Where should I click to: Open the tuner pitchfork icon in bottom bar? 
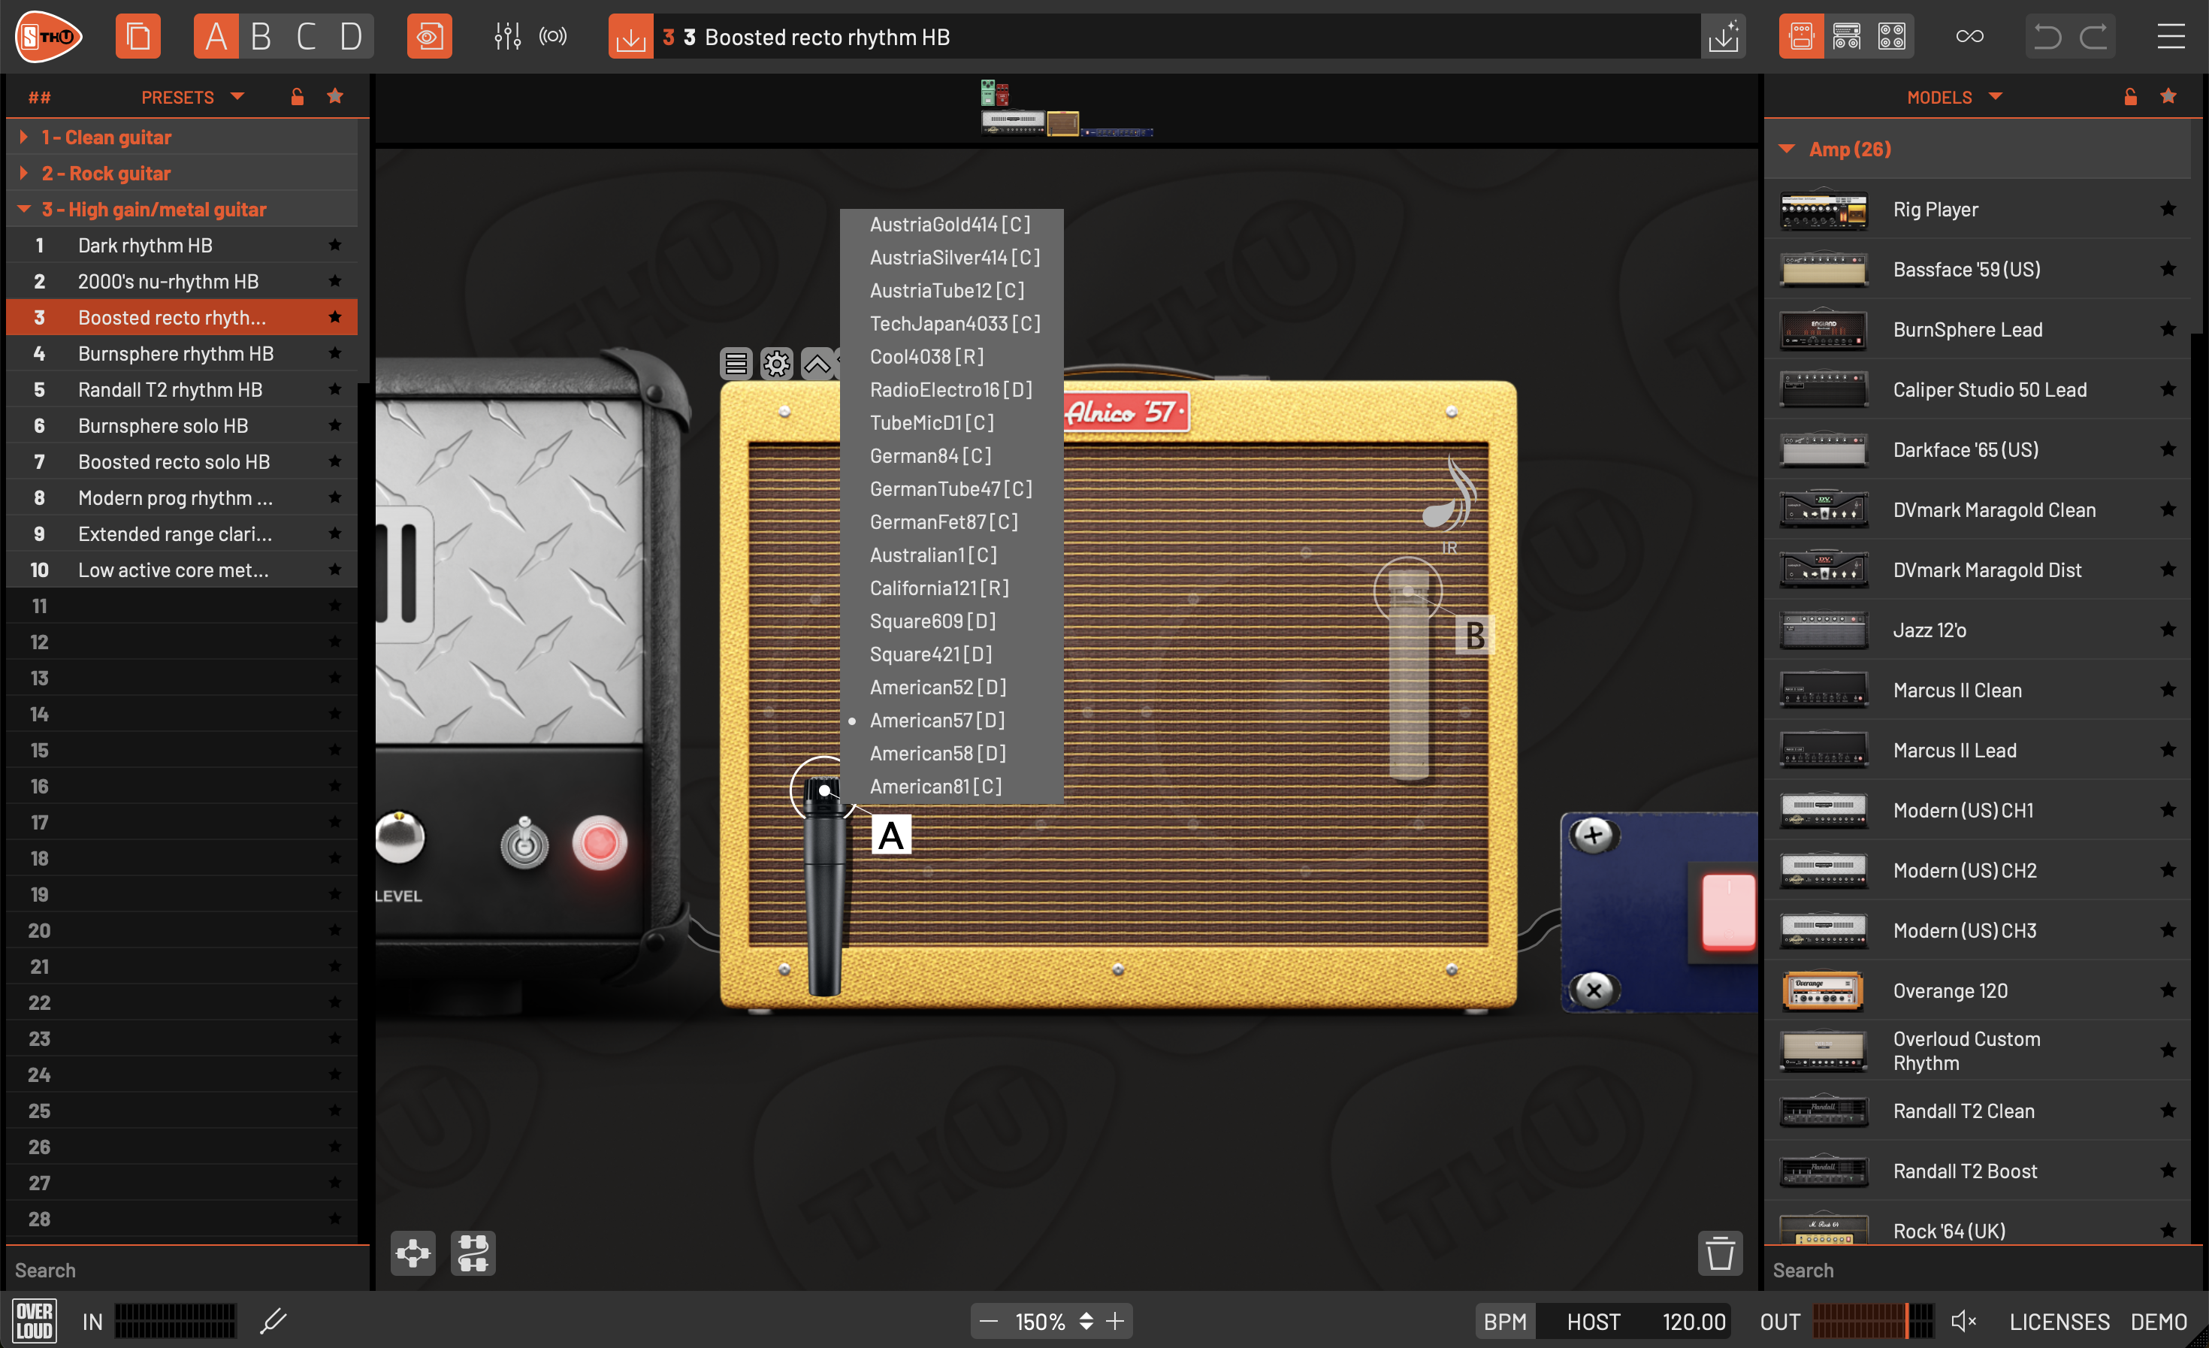pyautogui.click(x=273, y=1320)
